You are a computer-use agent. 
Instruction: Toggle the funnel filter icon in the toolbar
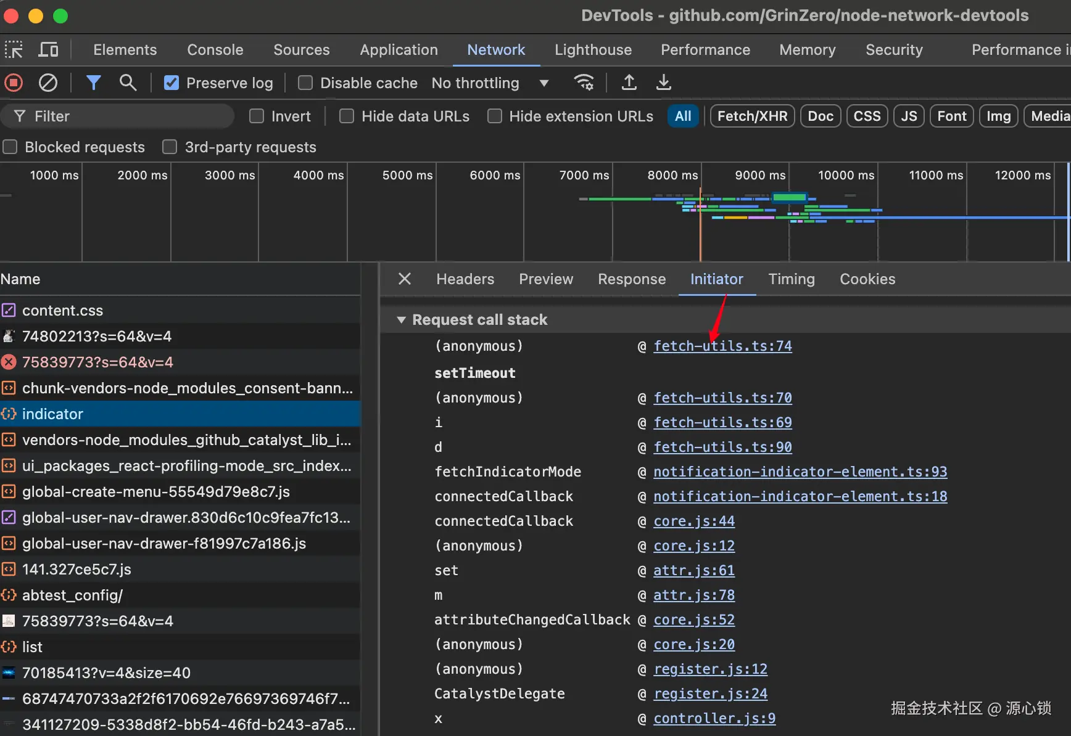tap(93, 83)
